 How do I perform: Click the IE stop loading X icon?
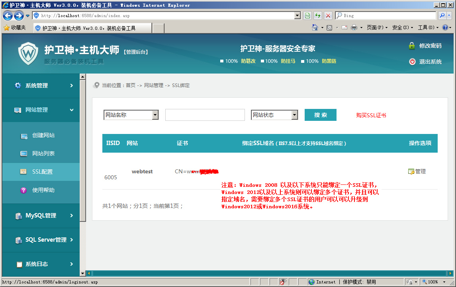coord(328,16)
